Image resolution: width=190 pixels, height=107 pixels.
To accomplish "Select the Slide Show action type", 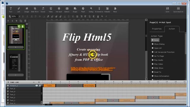I will pos(158,68).
